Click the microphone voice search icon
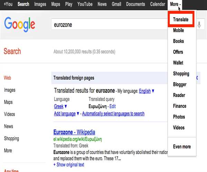207x172 pixels. click(199, 25)
